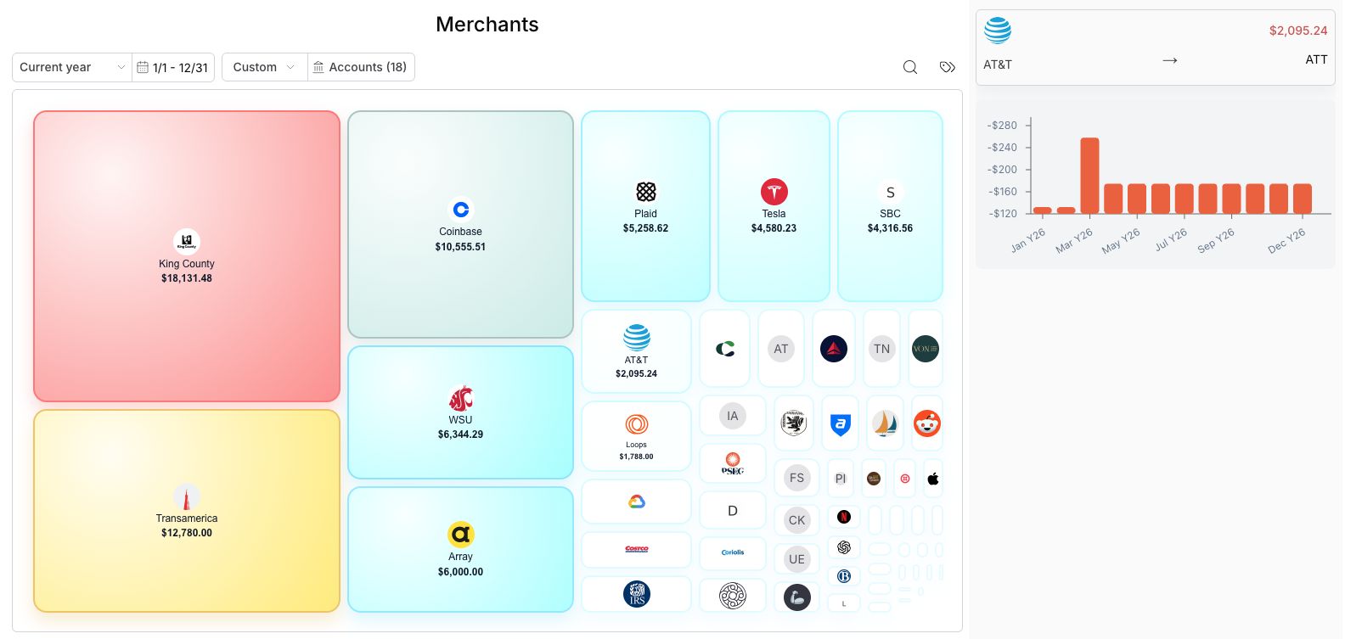Viewport: 1345px width, 639px height.
Task: Select the CK initials tile
Action: click(796, 520)
